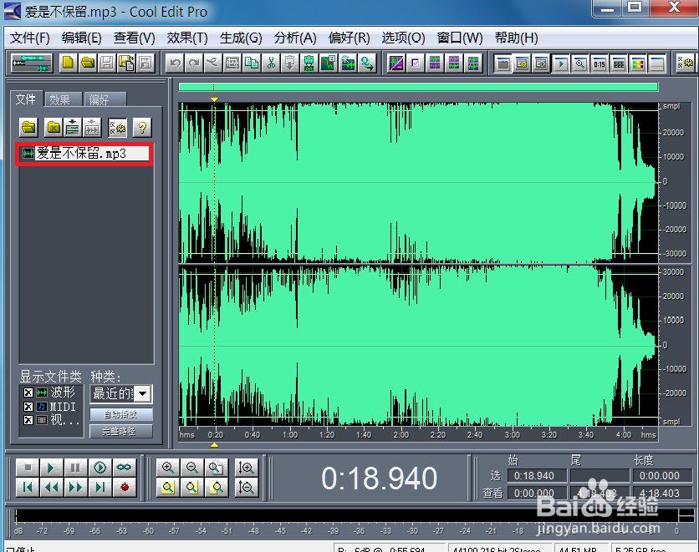Image resolution: width=699 pixels, height=552 pixels.
Task: Click the green horizontal zoom range bar
Action: pyautogui.click(x=418, y=87)
